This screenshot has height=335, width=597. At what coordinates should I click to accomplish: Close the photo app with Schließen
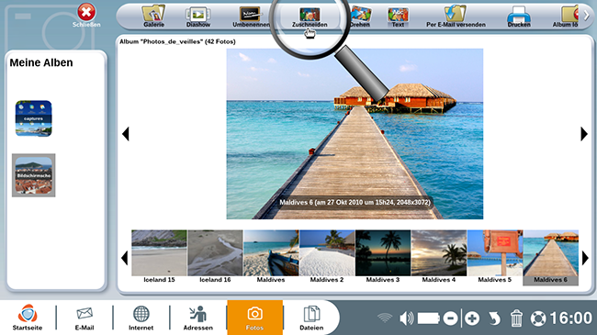[x=86, y=16]
